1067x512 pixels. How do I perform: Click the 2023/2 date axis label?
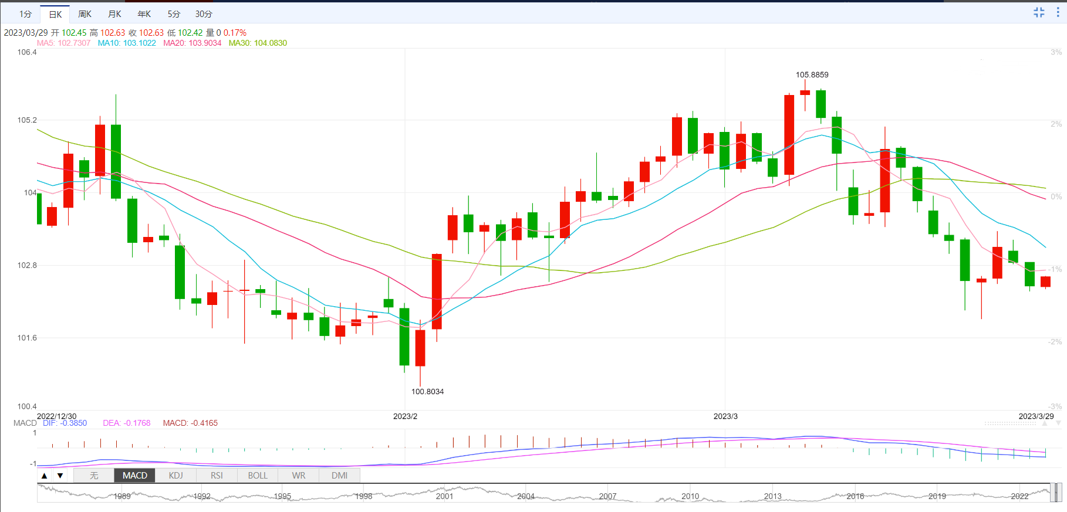(x=405, y=416)
